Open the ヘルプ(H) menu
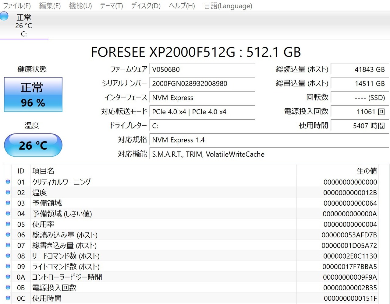390x304 pixels. point(182,6)
